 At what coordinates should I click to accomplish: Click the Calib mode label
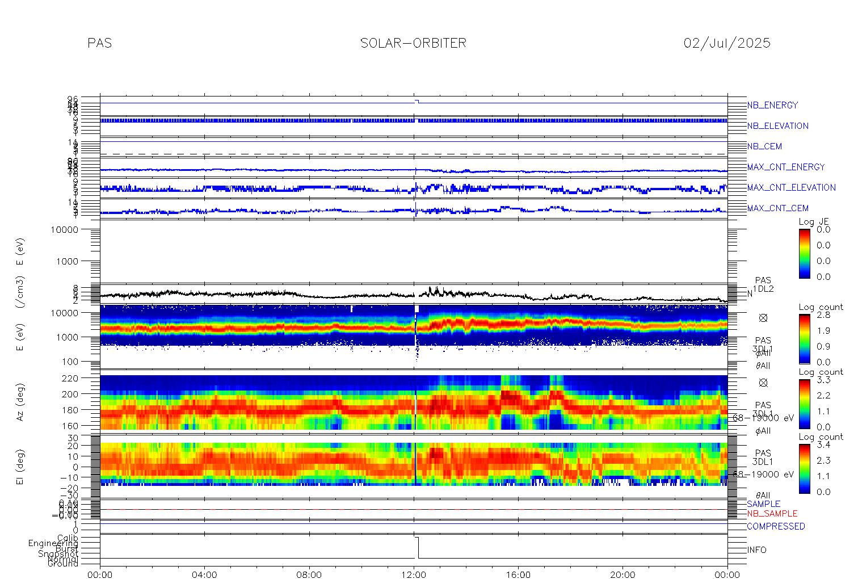68,538
